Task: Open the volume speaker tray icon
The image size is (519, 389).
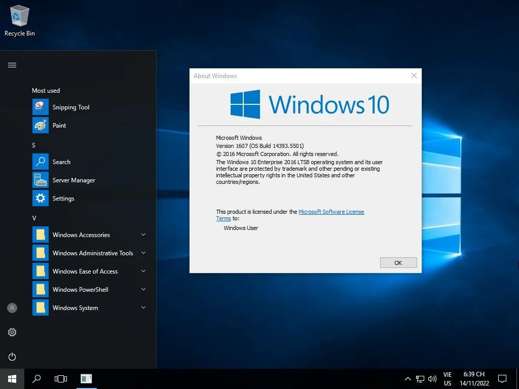Action: 432,379
